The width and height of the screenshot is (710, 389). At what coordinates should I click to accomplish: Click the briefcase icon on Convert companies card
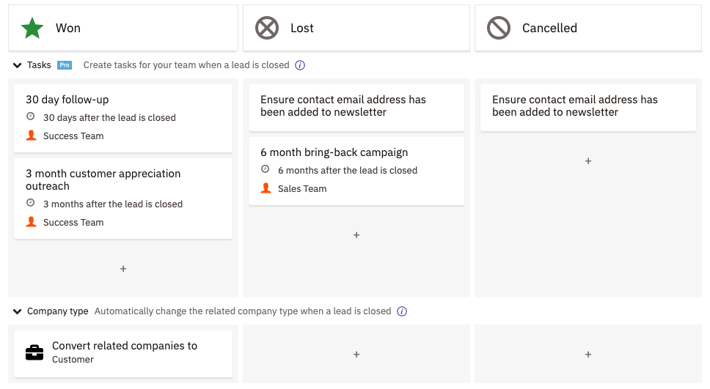click(34, 353)
